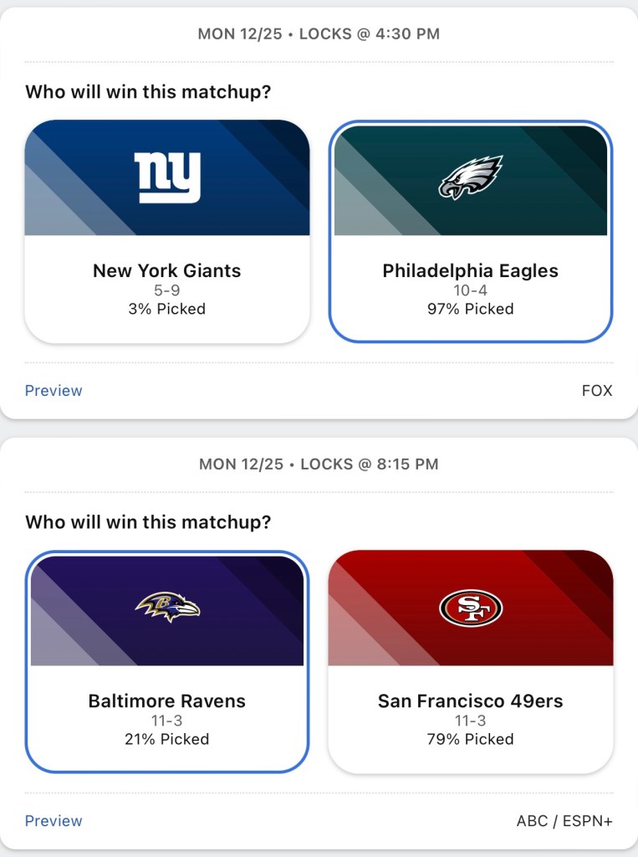The image size is (638, 857).
Task: Click the San Francisco 49ers logo
Action: click(x=471, y=608)
